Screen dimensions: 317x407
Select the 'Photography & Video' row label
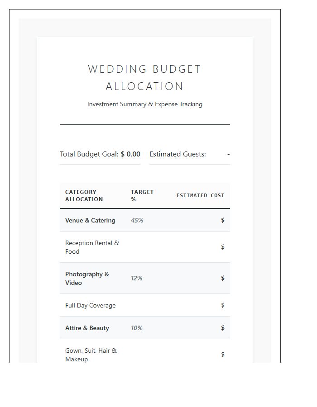pyautogui.click(x=87, y=278)
